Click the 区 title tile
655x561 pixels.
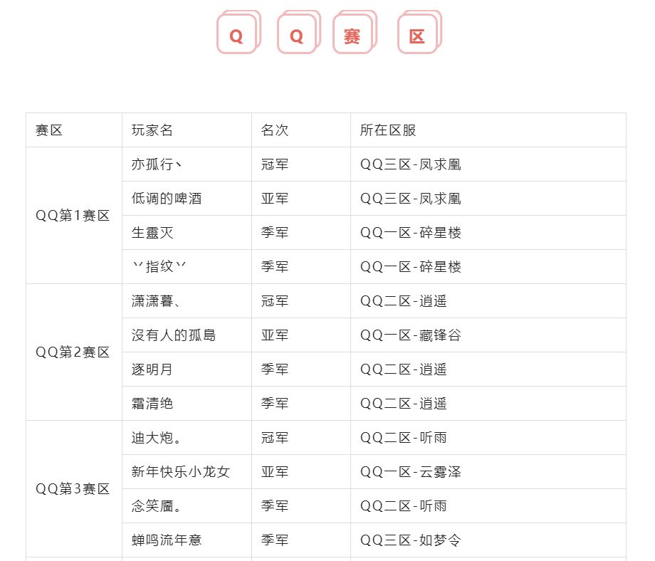point(419,33)
